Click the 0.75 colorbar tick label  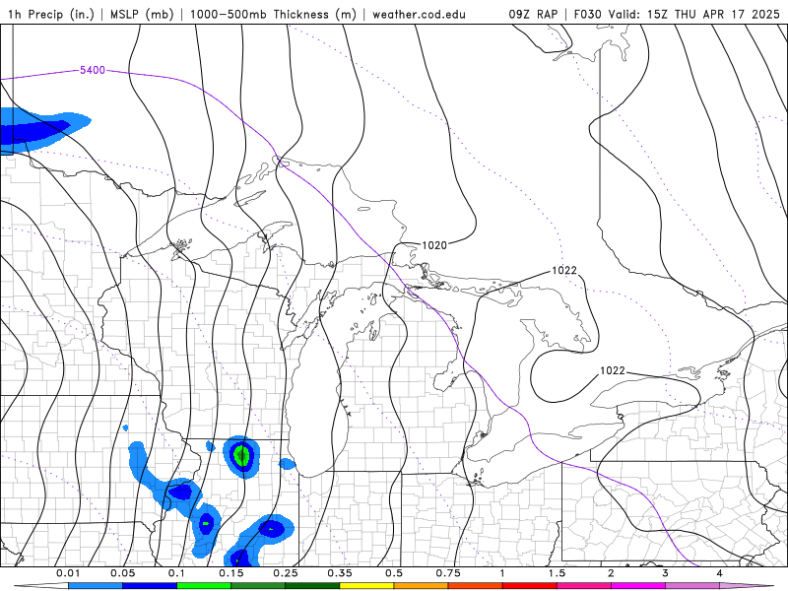448,573
